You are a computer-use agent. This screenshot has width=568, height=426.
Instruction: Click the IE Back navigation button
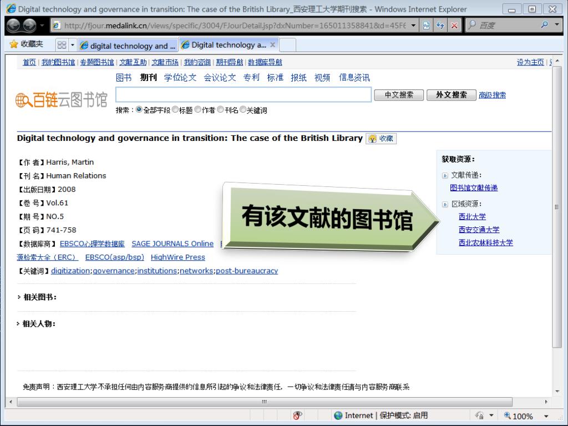[x=13, y=25]
